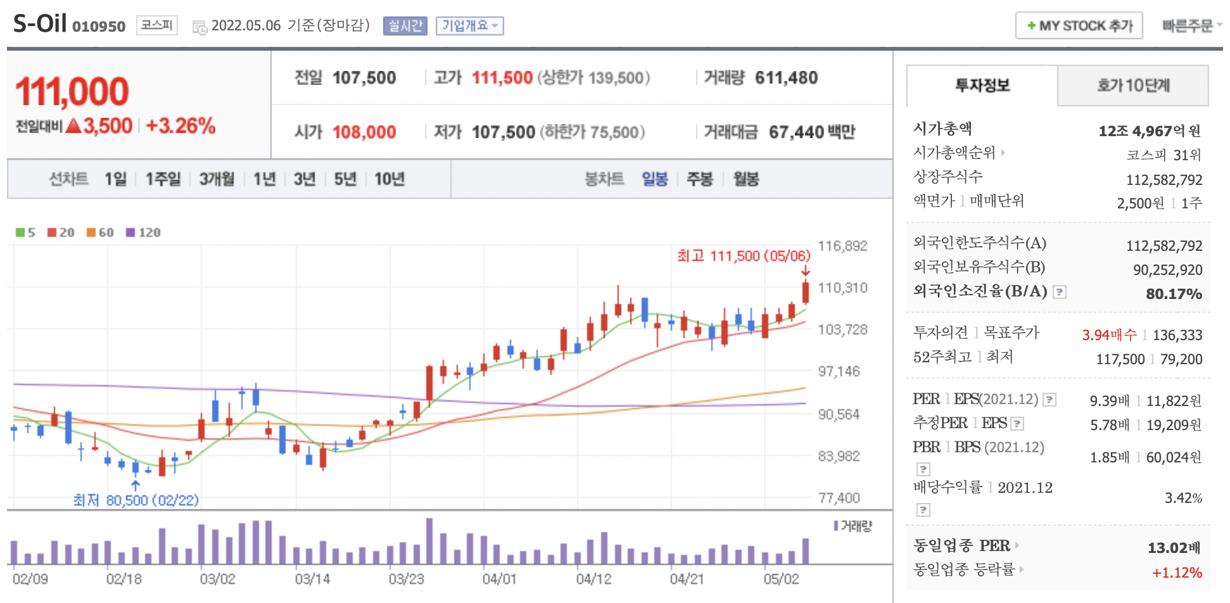Click the 동일업종 PER value 13.02배
Image resolution: width=1230 pixels, height=603 pixels.
tap(1174, 548)
